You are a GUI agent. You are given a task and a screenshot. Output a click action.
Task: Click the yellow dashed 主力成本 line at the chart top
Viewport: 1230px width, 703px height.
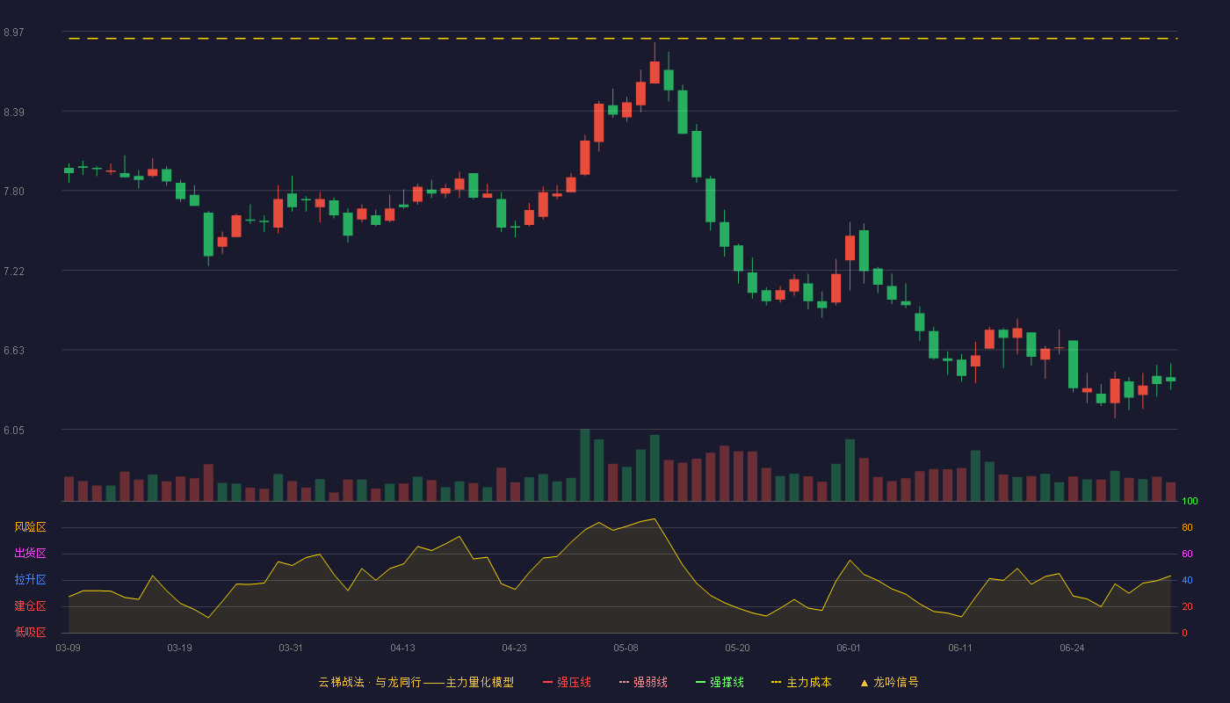coord(623,39)
